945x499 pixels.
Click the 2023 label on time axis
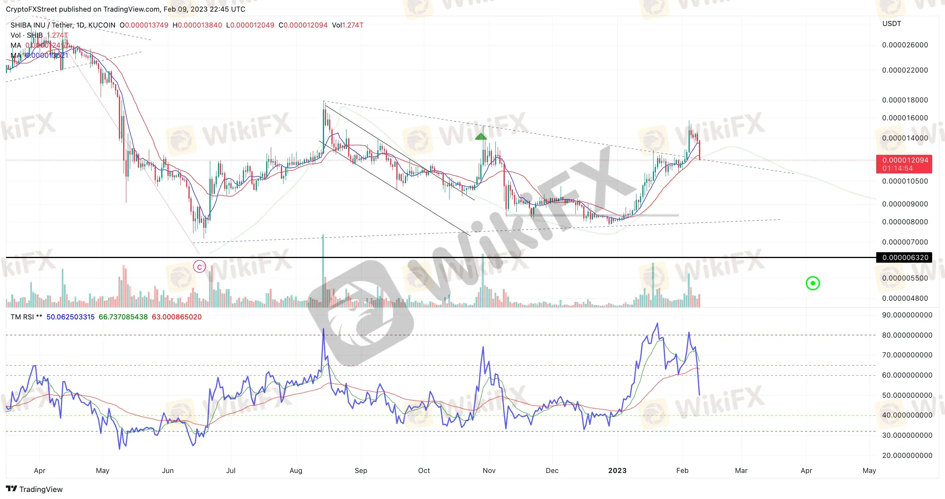[x=617, y=471]
